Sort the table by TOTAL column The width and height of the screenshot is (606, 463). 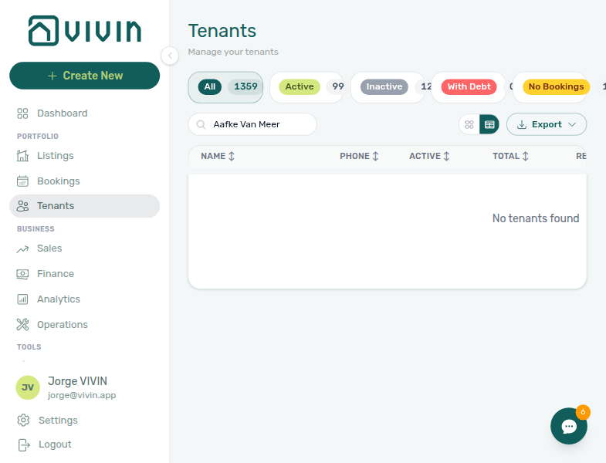click(510, 156)
